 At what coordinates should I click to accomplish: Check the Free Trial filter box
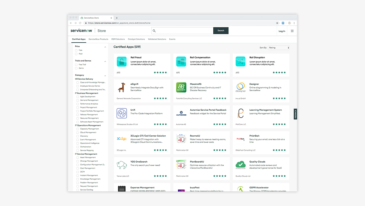pos(76,64)
